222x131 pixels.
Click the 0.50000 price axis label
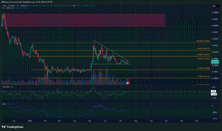pyautogui.click(x=215, y=39)
